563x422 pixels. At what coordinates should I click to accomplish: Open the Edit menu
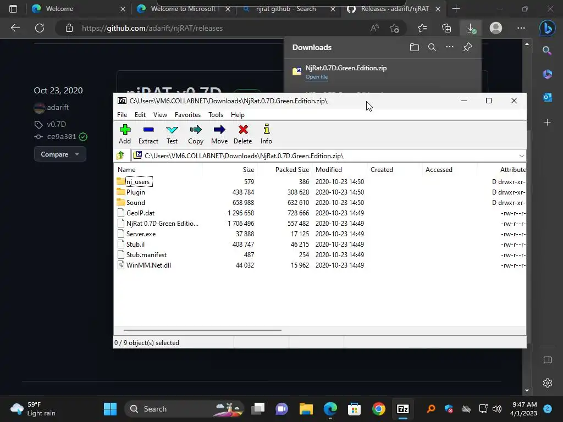pyautogui.click(x=140, y=115)
